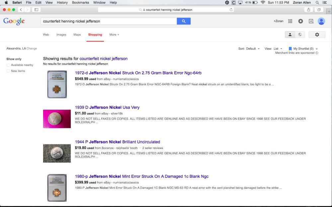Switch to private results person icon

290,35
